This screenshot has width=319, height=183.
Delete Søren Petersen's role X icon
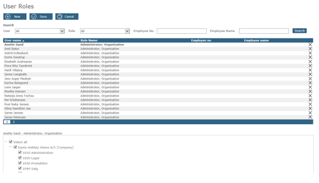click(x=310, y=117)
